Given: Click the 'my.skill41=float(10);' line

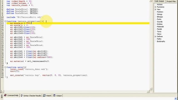Looking at the screenshot, I should (23, 27).
